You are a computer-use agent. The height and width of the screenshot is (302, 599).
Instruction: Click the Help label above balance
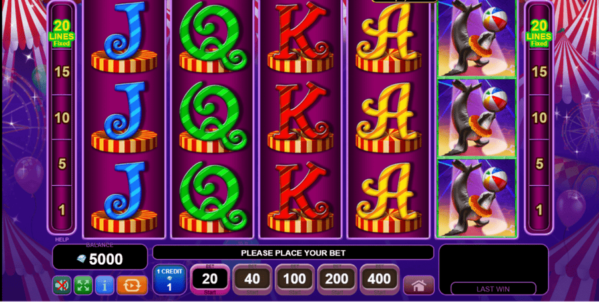[61, 240]
